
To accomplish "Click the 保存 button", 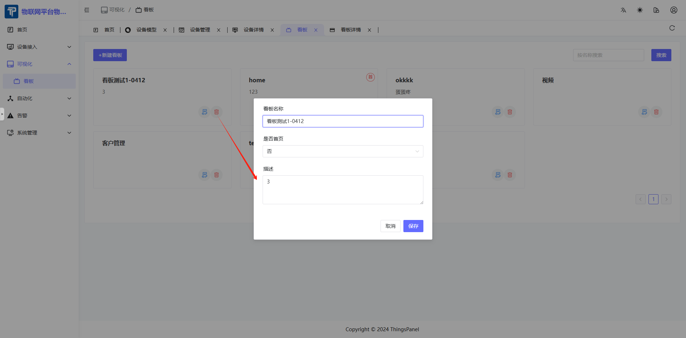I will (x=413, y=226).
